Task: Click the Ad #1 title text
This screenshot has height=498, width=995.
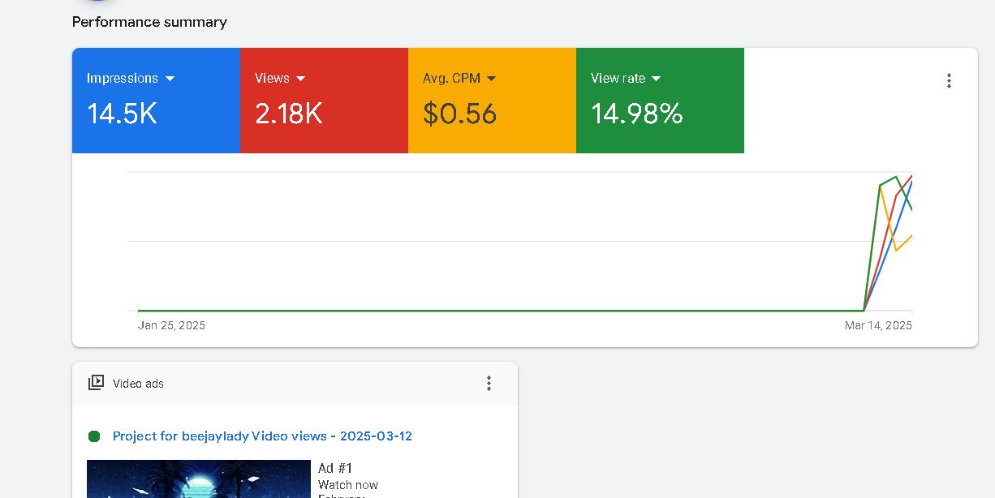Action: click(x=335, y=468)
